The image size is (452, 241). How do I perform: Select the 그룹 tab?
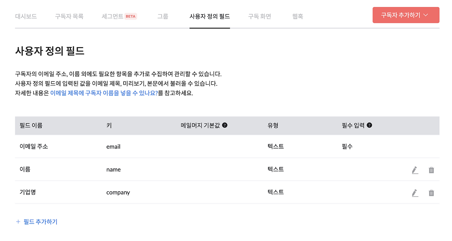point(162,16)
